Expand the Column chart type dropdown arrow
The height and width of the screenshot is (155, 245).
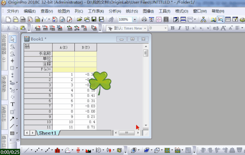(62, 150)
